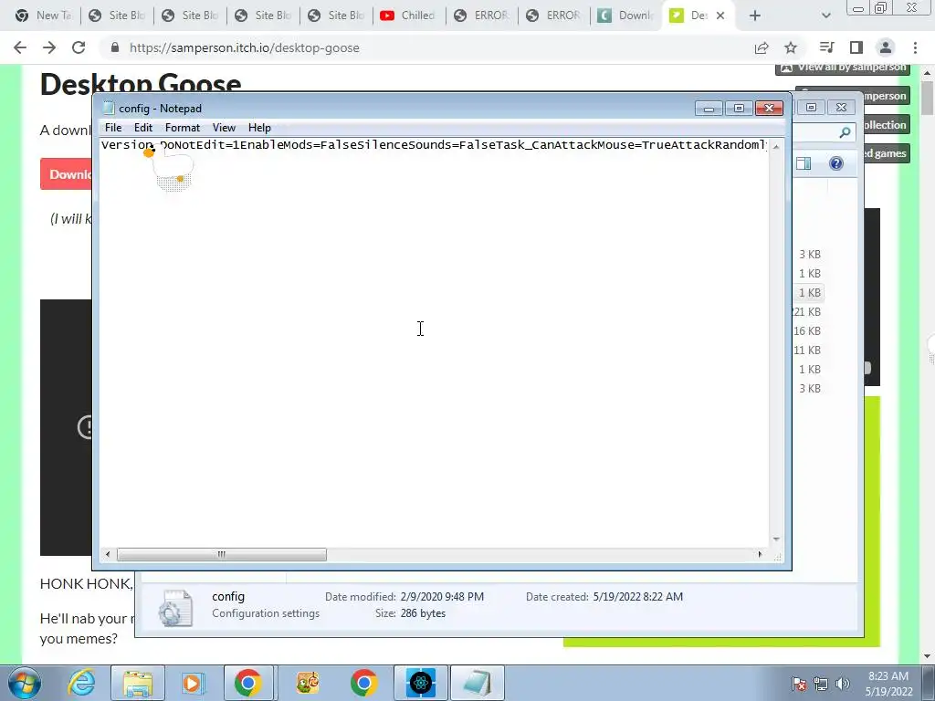This screenshot has height=701, width=935.
Task: Open the second Chrome taskbar icon
Action: [x=363, y=683]
